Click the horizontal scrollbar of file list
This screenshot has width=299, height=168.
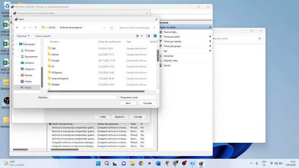(96, 91)
